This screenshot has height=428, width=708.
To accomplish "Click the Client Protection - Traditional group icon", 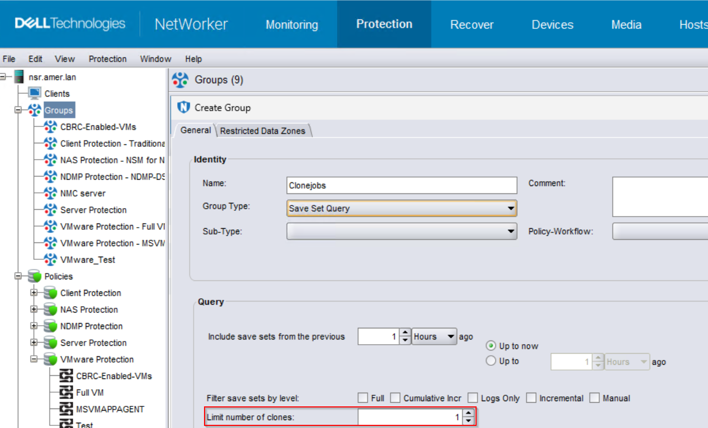I will click(x=51, y=143).
